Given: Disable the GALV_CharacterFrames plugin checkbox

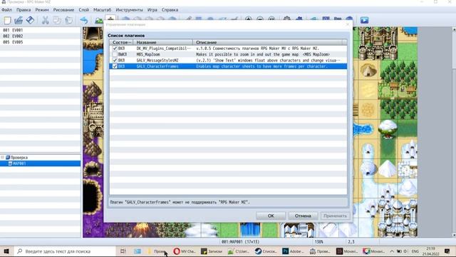Looking at the screenshot, I should pos(115,66).
